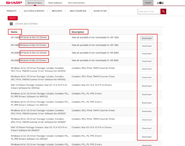Image resolution: width=185 pixels, height=146 pixels.
Task: Download Windows 64 bit SPLC package for ARM162
Action: [147, 77]
